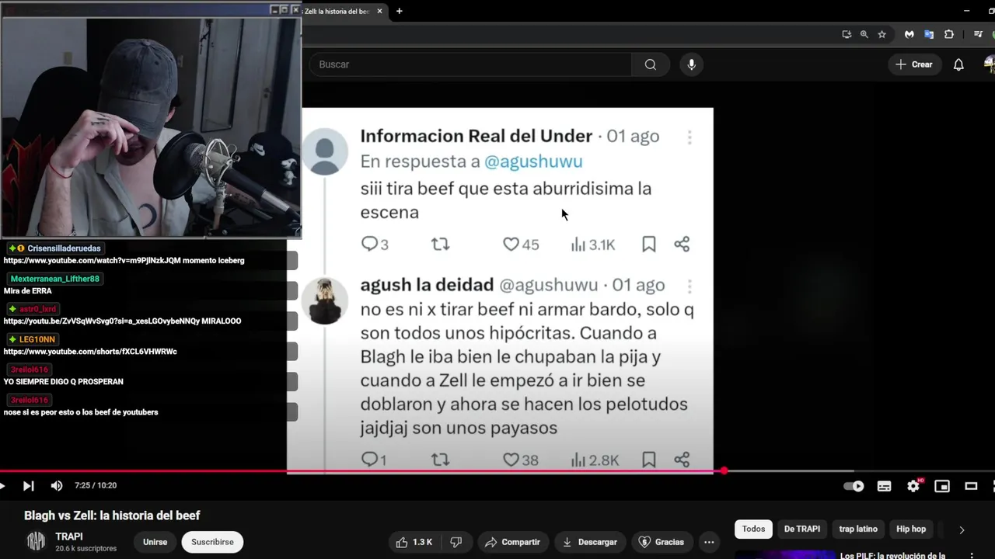The image size is (995, 559).
Task: Send a Gracias super thanks
Action: 662,542
